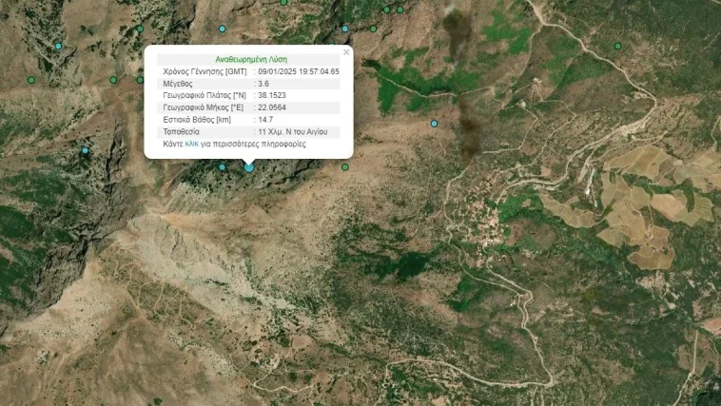Image resolution: width=721 pixels, height=406 pixels.
Task: Select green marker cut off at the map's top edge
Action: tap(283, 2)
